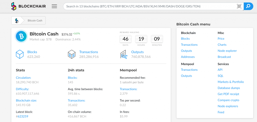Image resolution: width=257 pixels, height=122 pixels.
Task: Open the Difficulty stat link
Action: (x=22, y=89)
